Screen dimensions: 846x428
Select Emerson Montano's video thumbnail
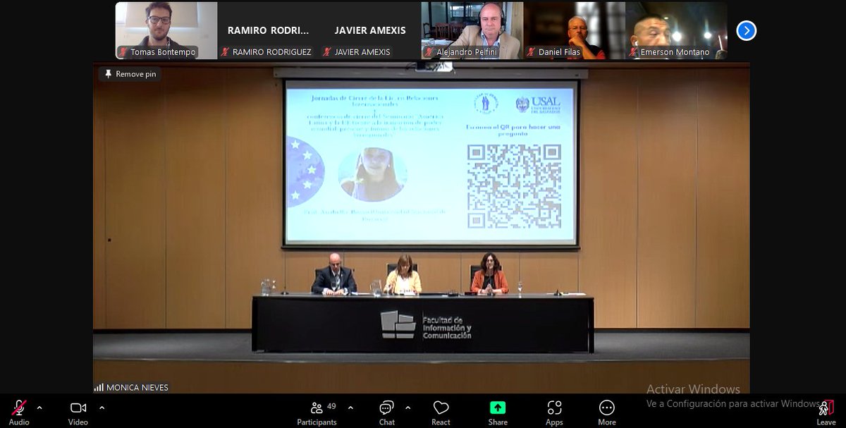pyautogui.click(x=676, y=30)
